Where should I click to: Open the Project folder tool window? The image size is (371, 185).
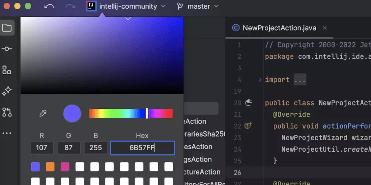pyautogui.click(x=7, y=28)
